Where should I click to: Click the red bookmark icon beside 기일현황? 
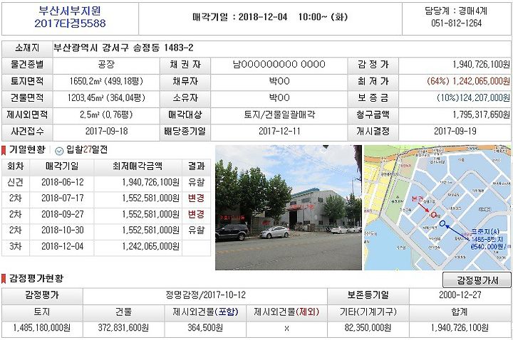[4, 150]
